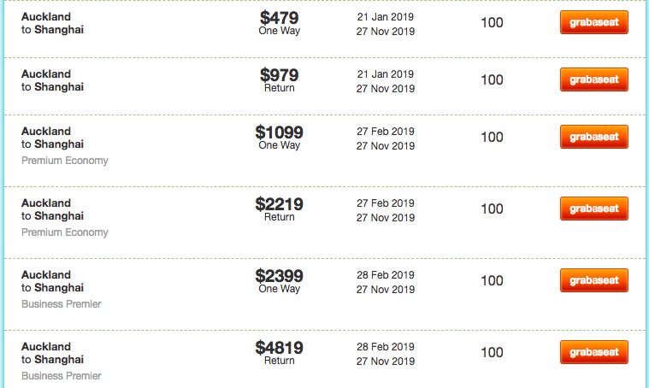Book the $1099 Premium Economy one way

594,137
